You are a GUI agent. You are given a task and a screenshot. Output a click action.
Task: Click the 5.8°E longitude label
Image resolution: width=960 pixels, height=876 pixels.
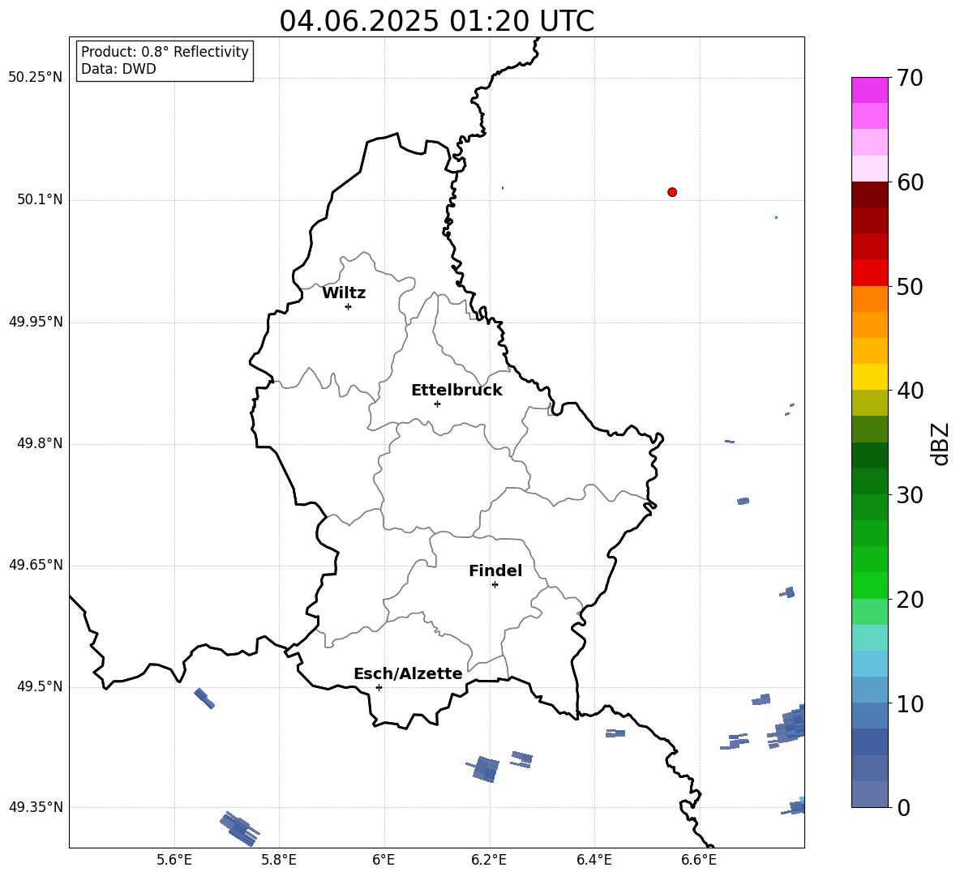tap(279, 860)
